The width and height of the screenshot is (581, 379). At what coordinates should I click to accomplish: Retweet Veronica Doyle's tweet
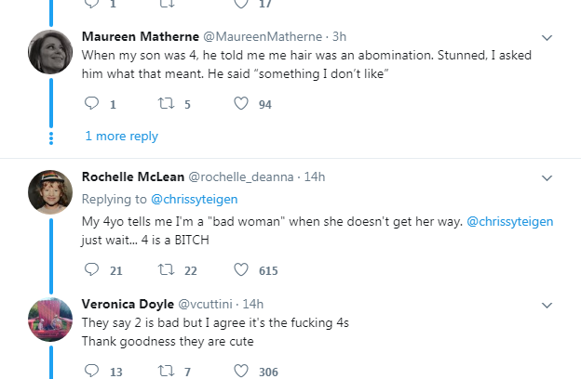[x=166, y=371]
